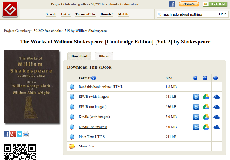This screenshot has height=160, width=230.
Task: Download EPUB (no images) link
Action: pos(93,107)
